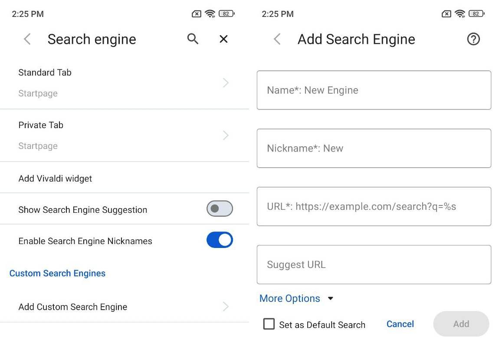
Task: Focus the Suggest URL field
Action: tap(374, 264)
